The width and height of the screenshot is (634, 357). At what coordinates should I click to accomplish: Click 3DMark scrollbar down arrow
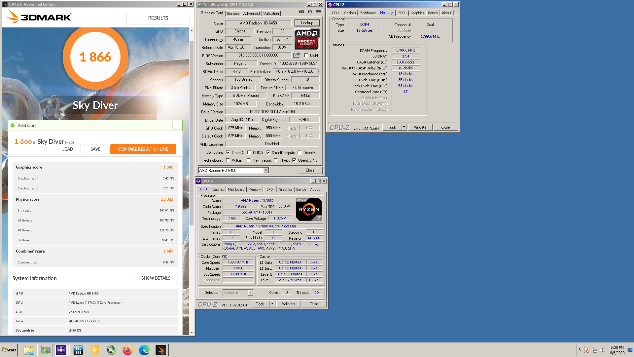[192, 333]
